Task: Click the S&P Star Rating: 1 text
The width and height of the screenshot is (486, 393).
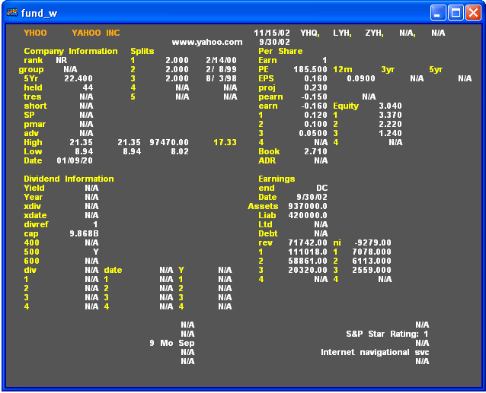Action: (387, 334)
